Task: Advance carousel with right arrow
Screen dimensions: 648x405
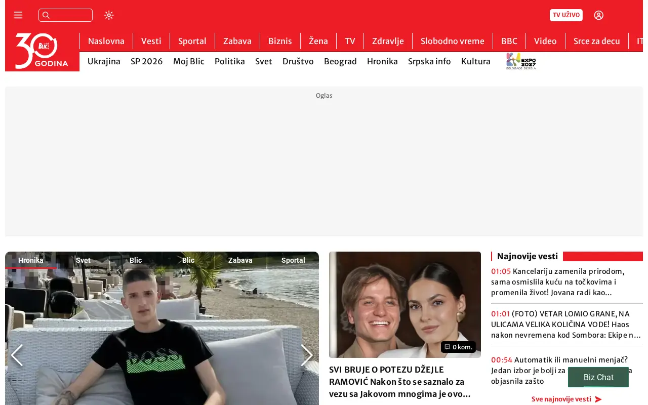Action: (307, 355)
